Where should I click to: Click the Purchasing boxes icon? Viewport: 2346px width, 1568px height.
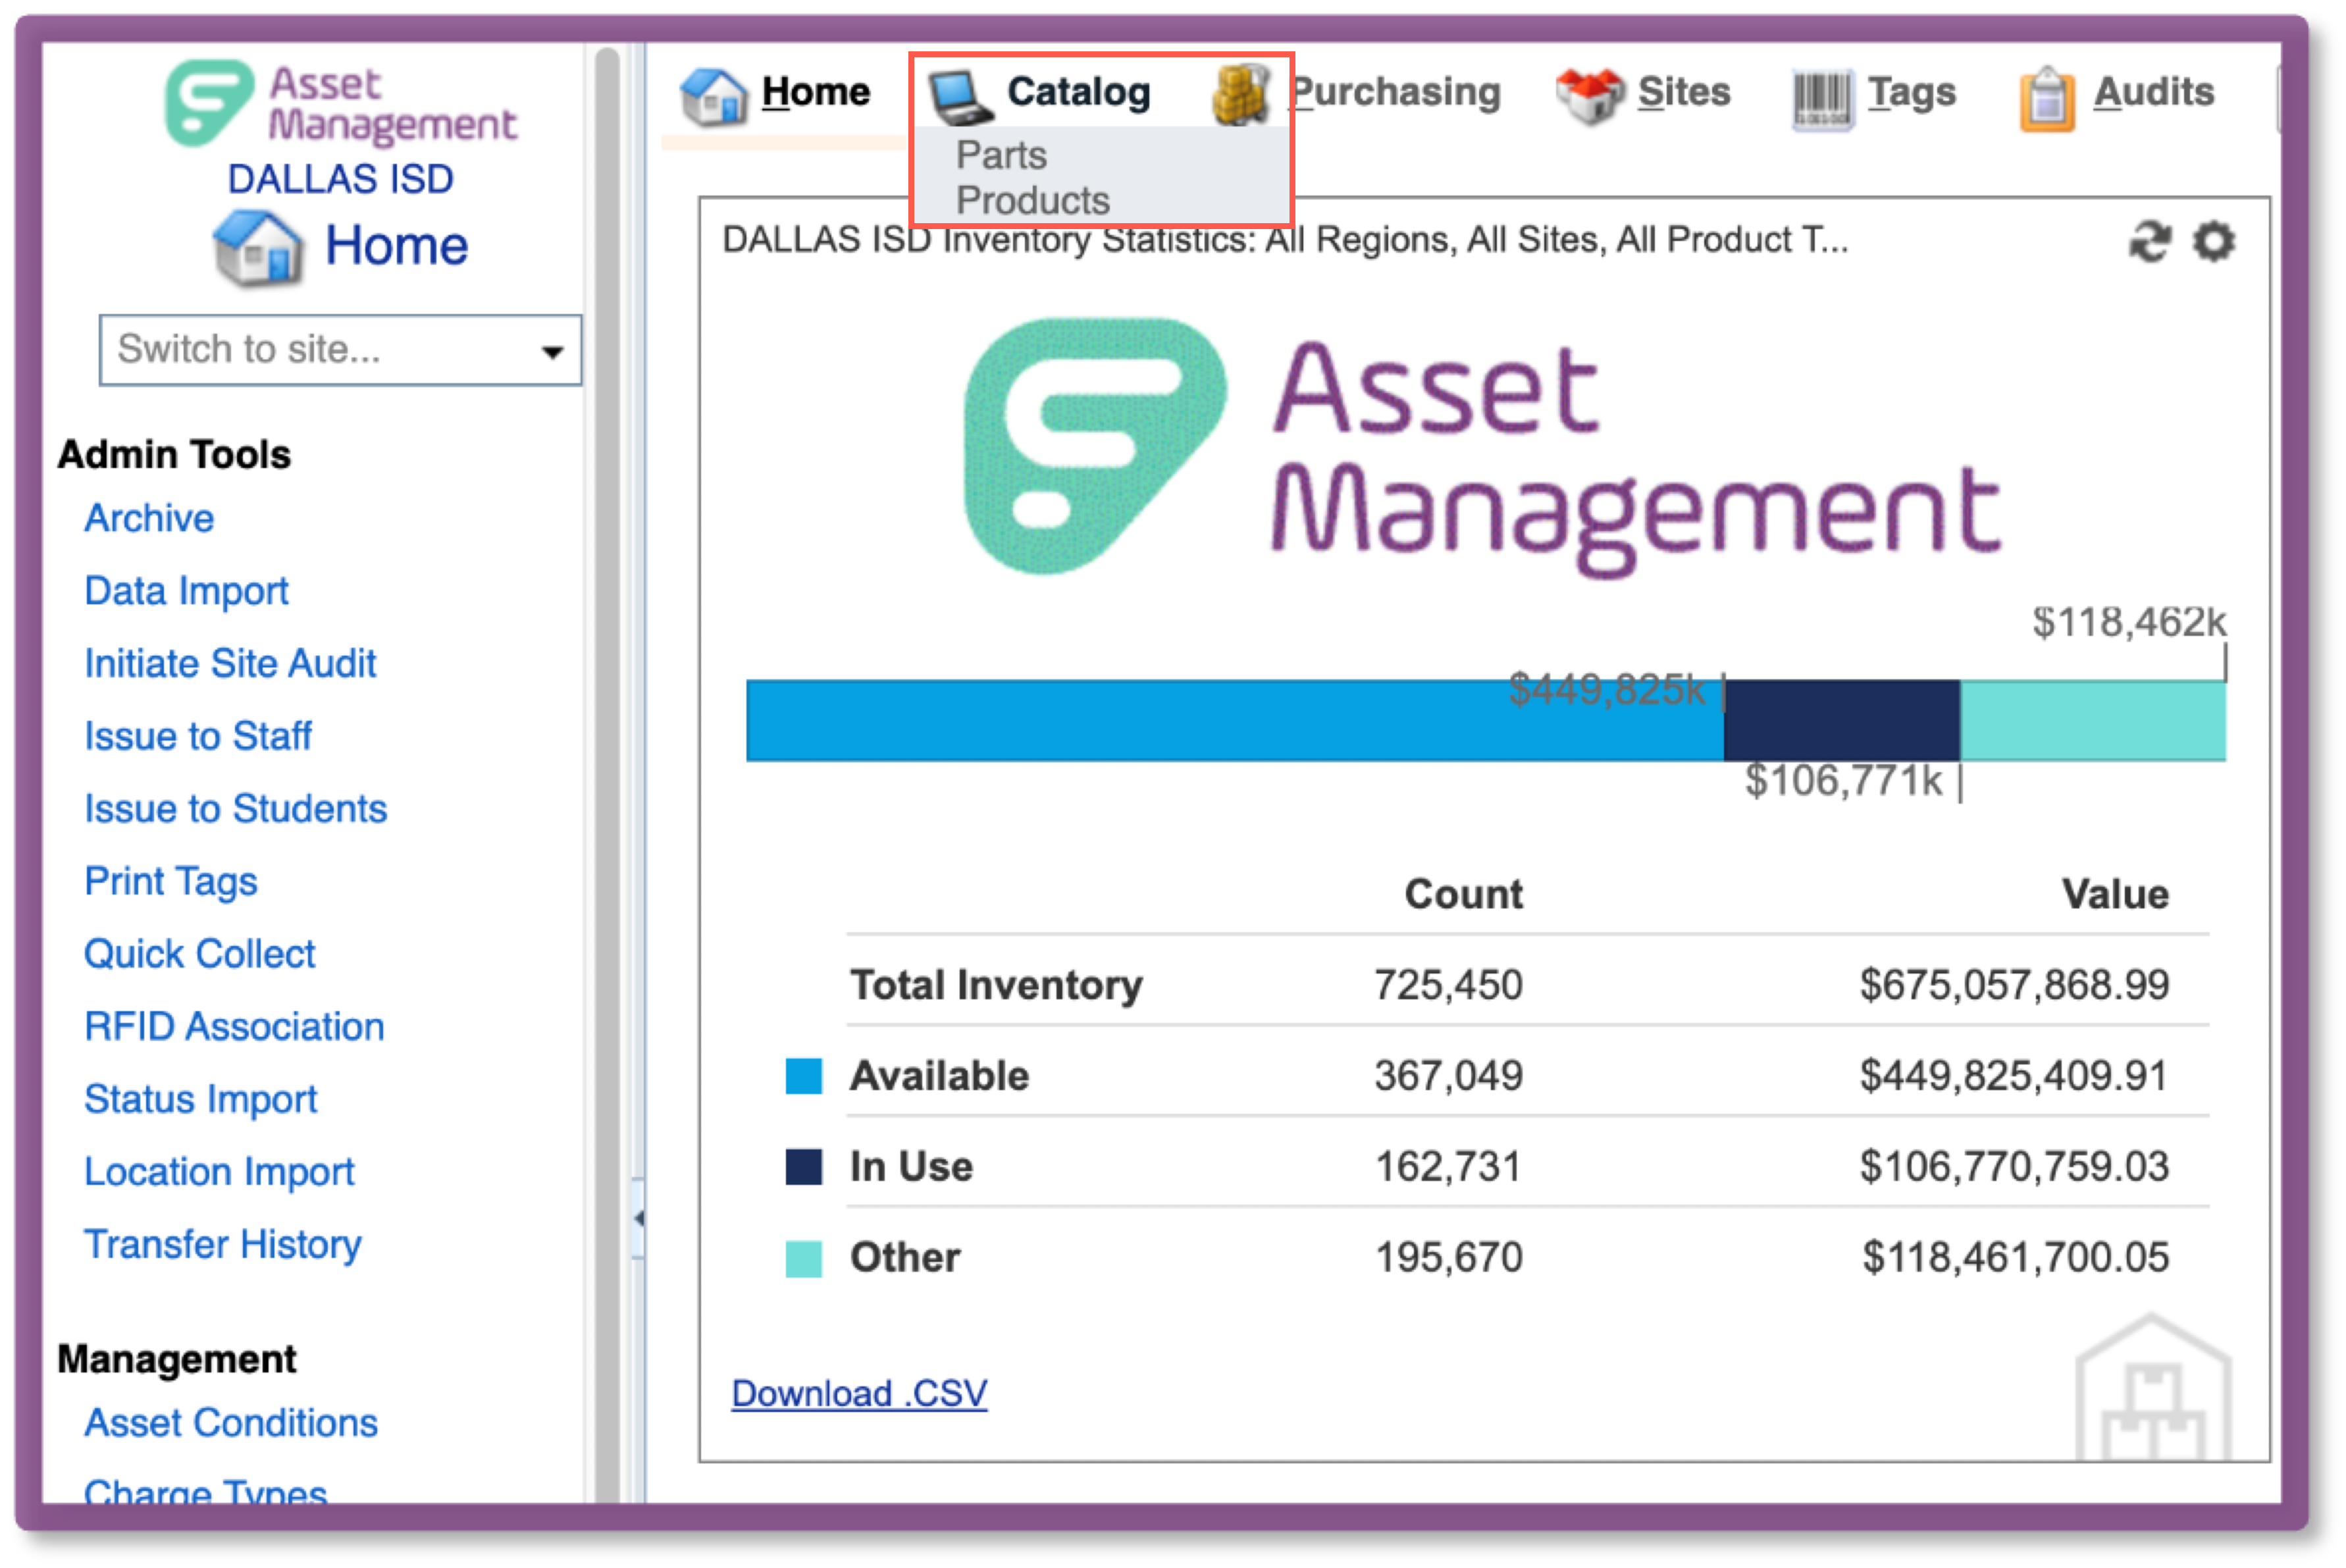(1240, 95)
